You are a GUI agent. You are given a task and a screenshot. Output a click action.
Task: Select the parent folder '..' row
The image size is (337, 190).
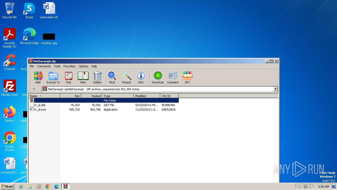point(104,101)
